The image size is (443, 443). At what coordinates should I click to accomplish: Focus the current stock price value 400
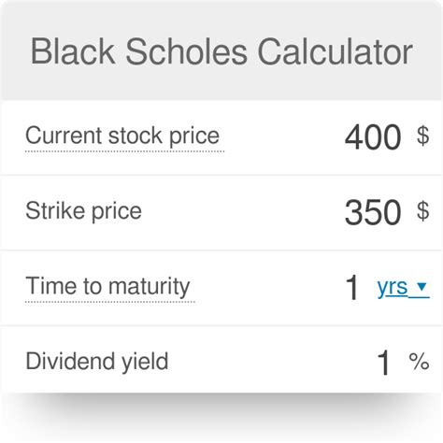pyautogui.click(x=373, y=136)
